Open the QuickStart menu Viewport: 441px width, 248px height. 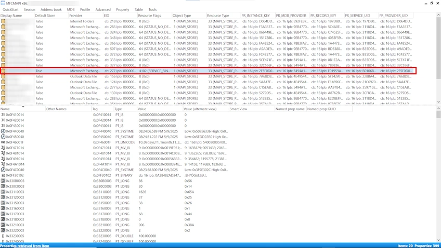point(11,9)
